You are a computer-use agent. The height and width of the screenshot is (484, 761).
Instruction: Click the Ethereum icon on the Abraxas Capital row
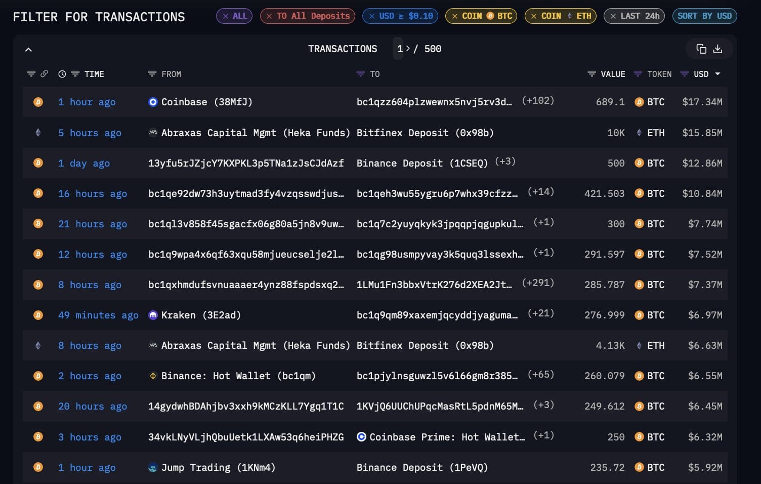(x=38, y=133)
